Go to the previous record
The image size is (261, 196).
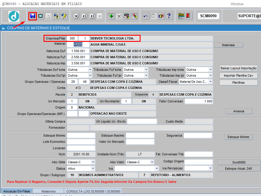tap(84, 16)
